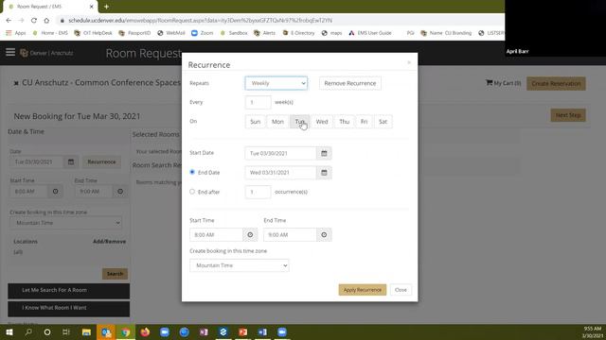Click the Every week(s) number field

tap(258, 102)
